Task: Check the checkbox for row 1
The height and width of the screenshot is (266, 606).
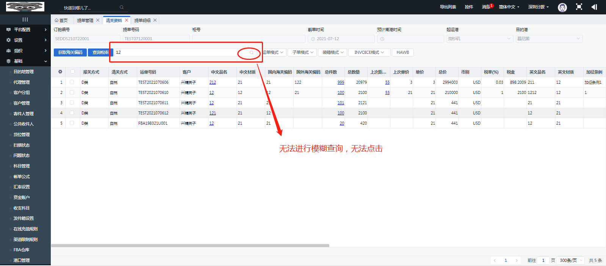Action: pos(72,82)
